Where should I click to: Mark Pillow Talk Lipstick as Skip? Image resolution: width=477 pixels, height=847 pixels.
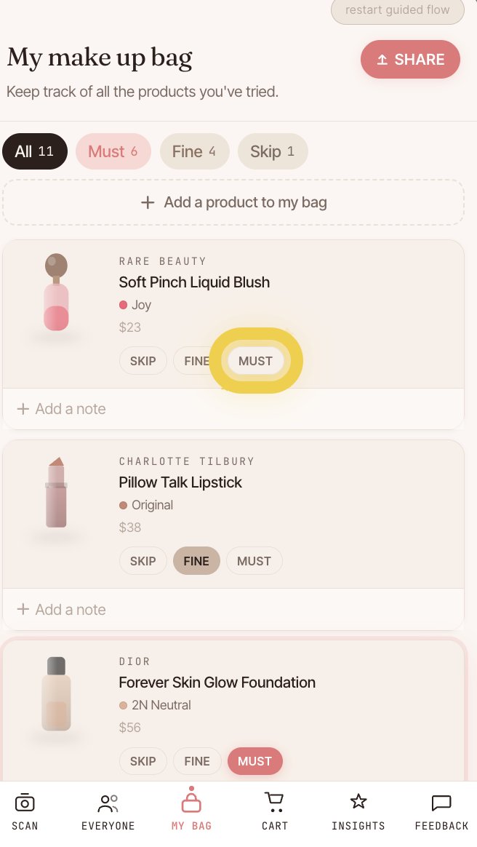[143, 561]
